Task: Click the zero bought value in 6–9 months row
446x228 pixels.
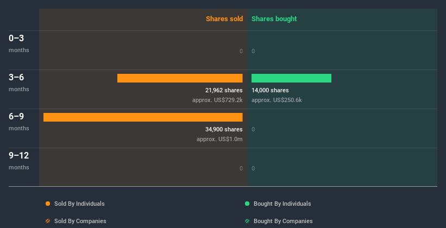Action: (253, 129)
